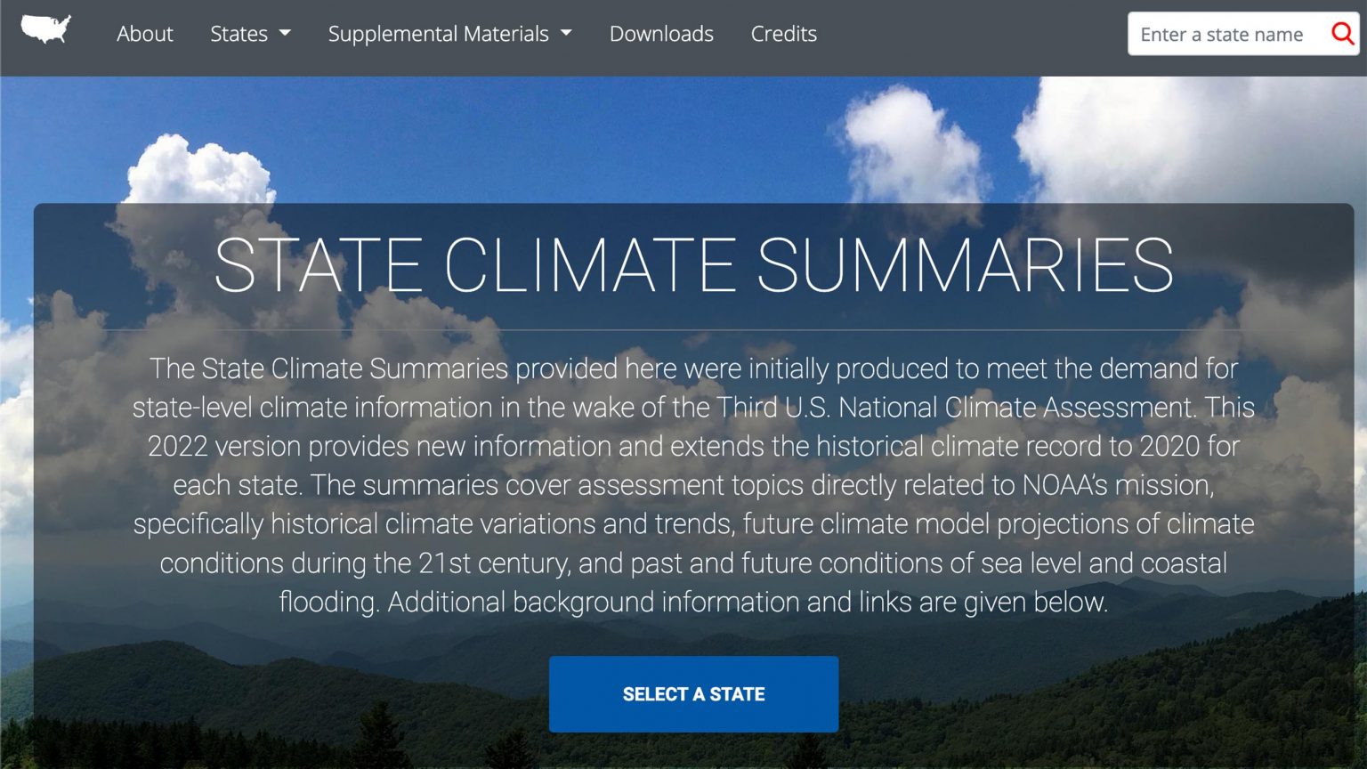Click the caret arrow beside Supplemental Materials
Viewport: 1367px width, 769px height.
click(x=566, y=33)
